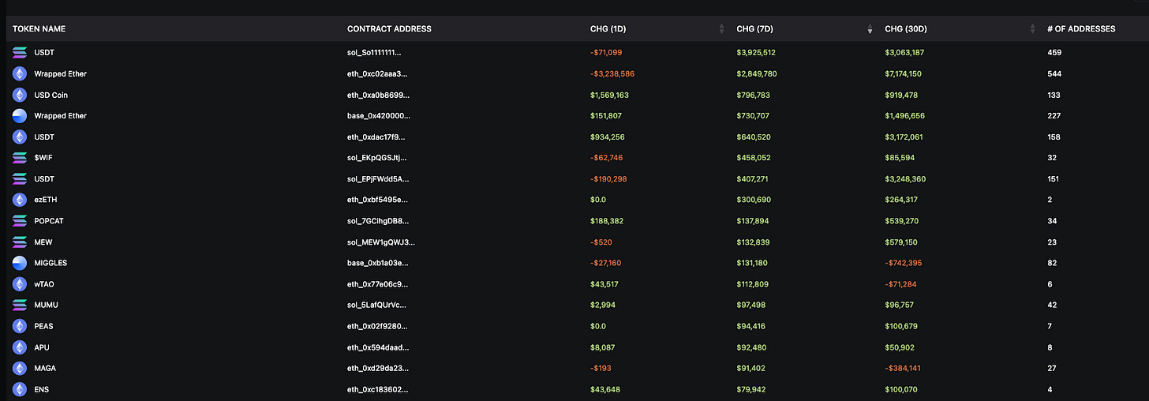
Task: Click the 30D change value $539,270
Action: (x=902, y=221)
